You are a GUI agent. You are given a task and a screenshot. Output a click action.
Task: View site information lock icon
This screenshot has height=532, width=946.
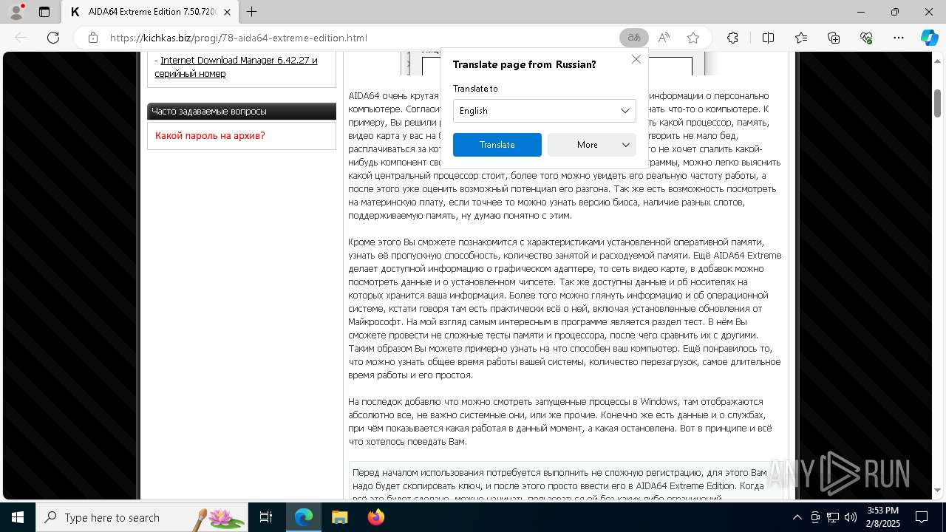[93, 38]
